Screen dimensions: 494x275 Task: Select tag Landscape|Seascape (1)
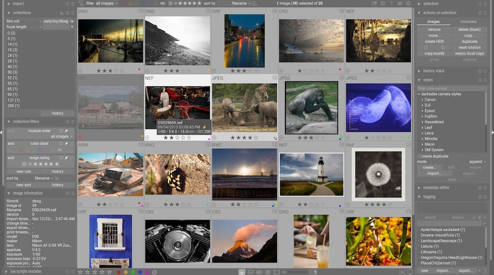pos(441,241)
